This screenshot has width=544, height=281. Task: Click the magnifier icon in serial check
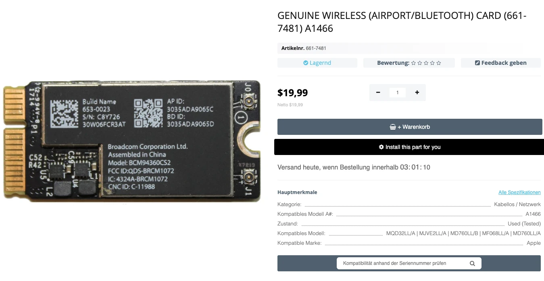pos(472,264)
